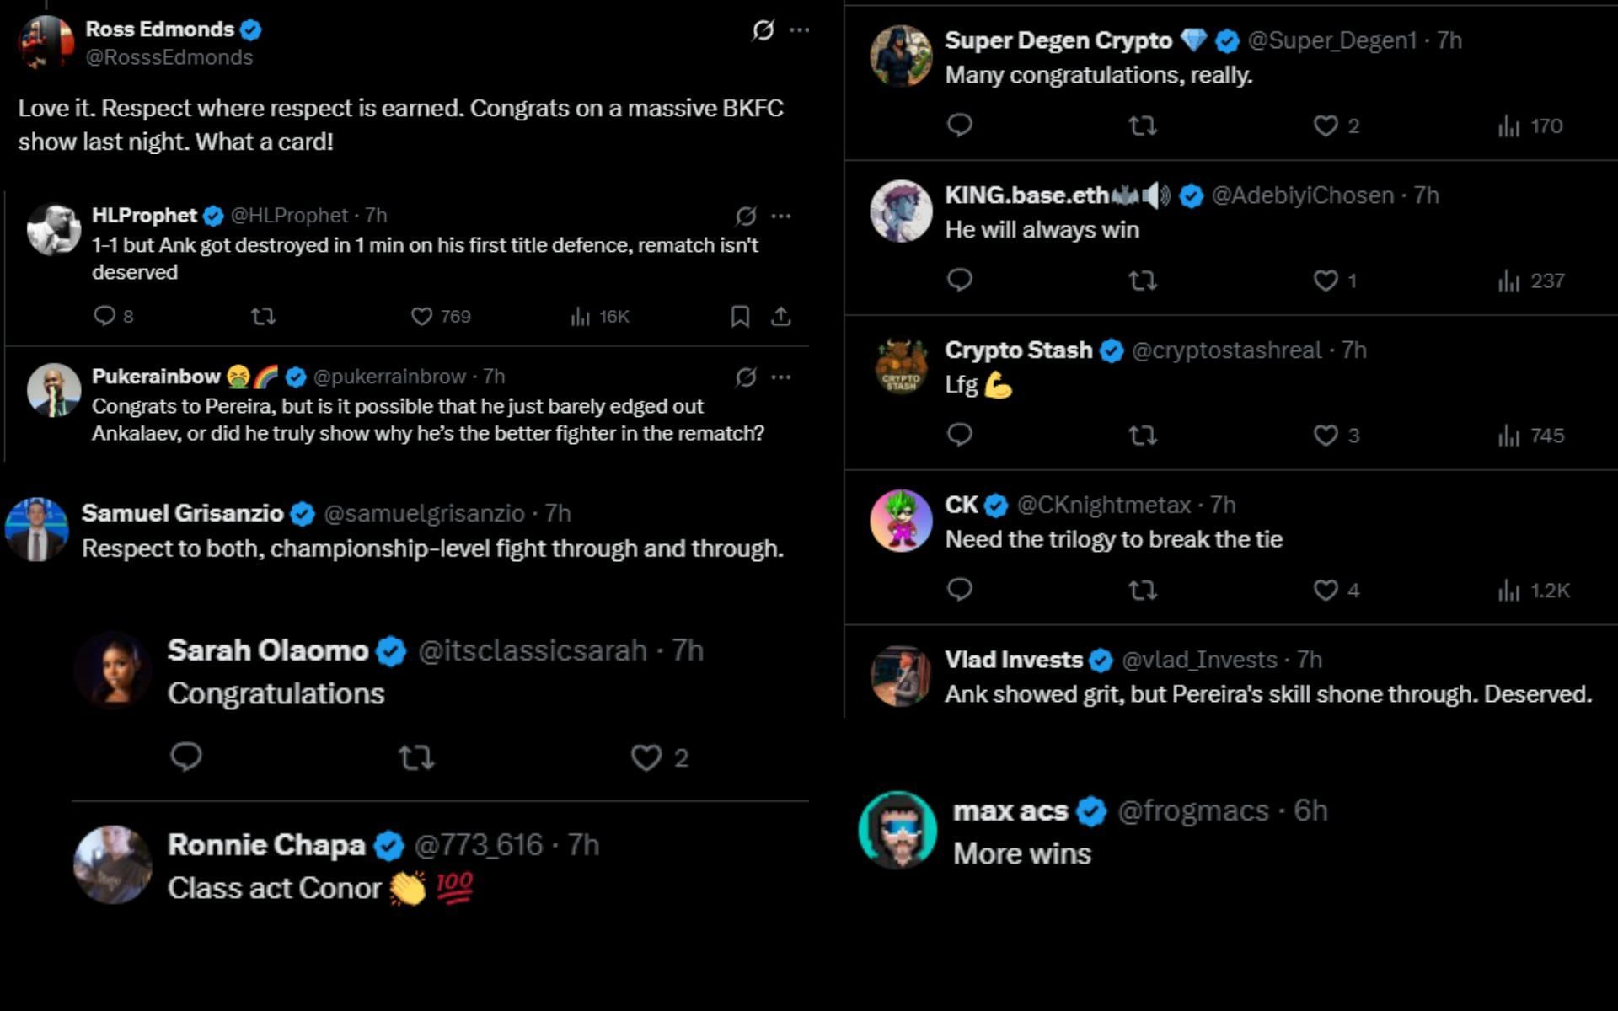Viewport: 1618px width, 1011px height.
Task: Reply to HLProphet's comment
Action: point(104,317)
